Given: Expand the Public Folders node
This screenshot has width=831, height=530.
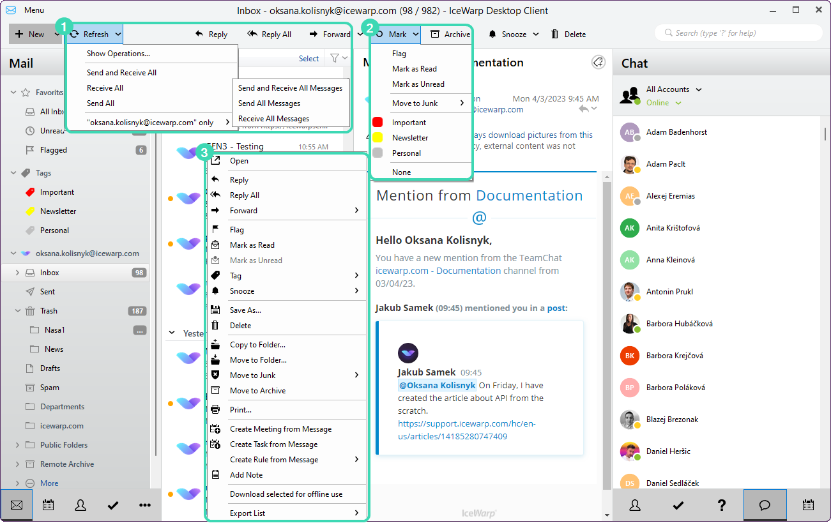Looking at the screenshot, I should (x=17, y=445).
